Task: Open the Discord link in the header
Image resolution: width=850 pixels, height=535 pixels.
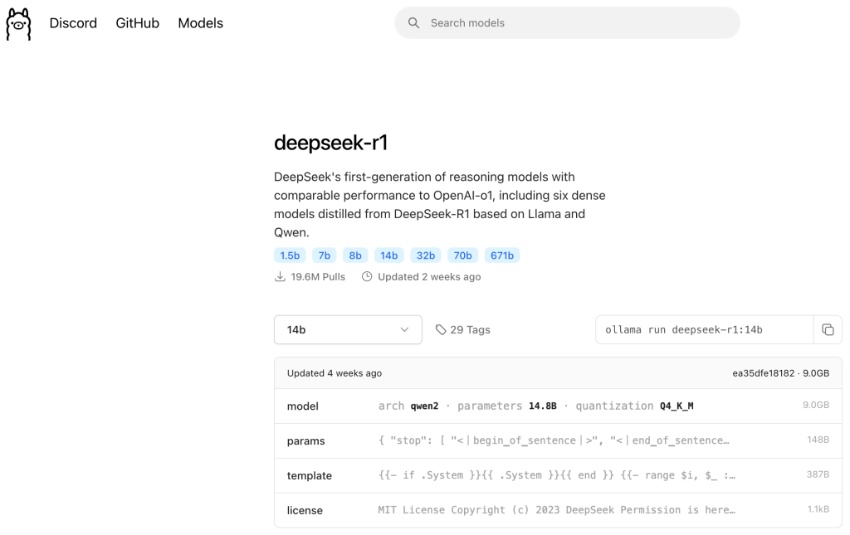Action: coord(73,23)
